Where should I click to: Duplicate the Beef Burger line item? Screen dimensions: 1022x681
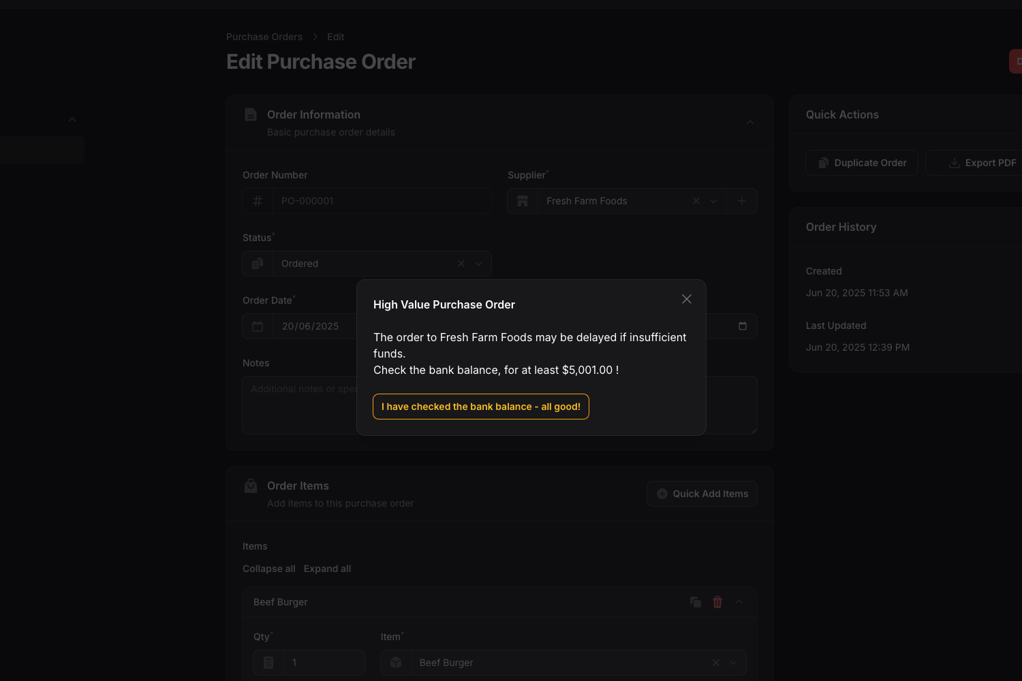point(695,602)
